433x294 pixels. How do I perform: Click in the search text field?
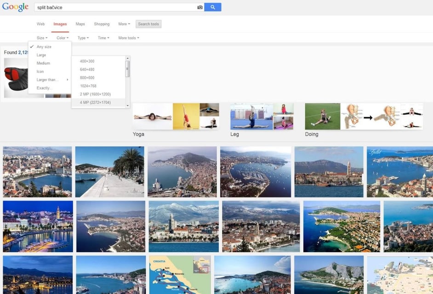(x=115, y=7)
